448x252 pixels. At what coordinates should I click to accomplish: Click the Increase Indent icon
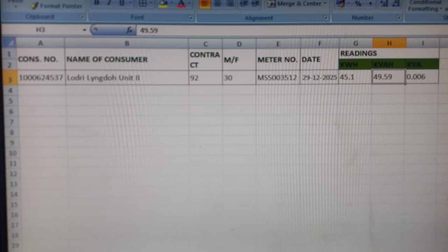pyautogui.click(x=255, y=3)
